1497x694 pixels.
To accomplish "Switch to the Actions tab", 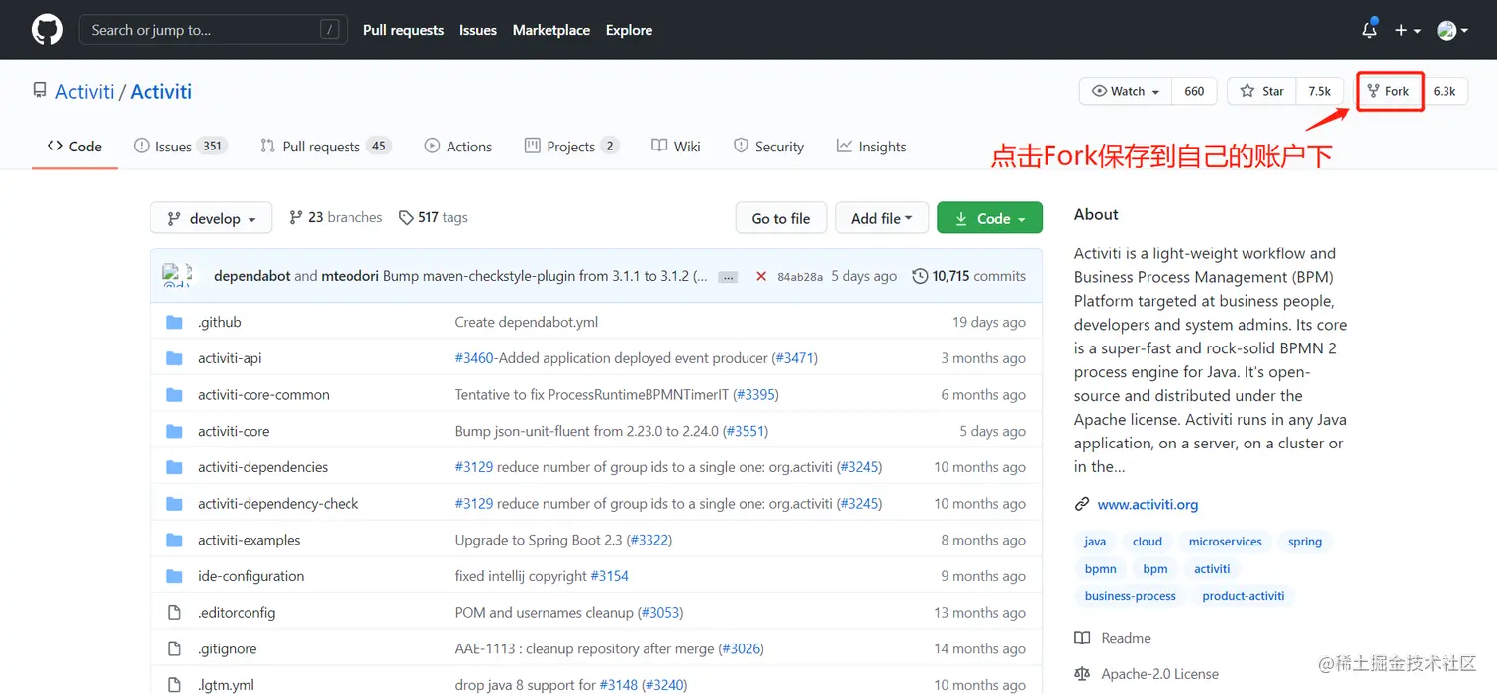I will [458, 147].
